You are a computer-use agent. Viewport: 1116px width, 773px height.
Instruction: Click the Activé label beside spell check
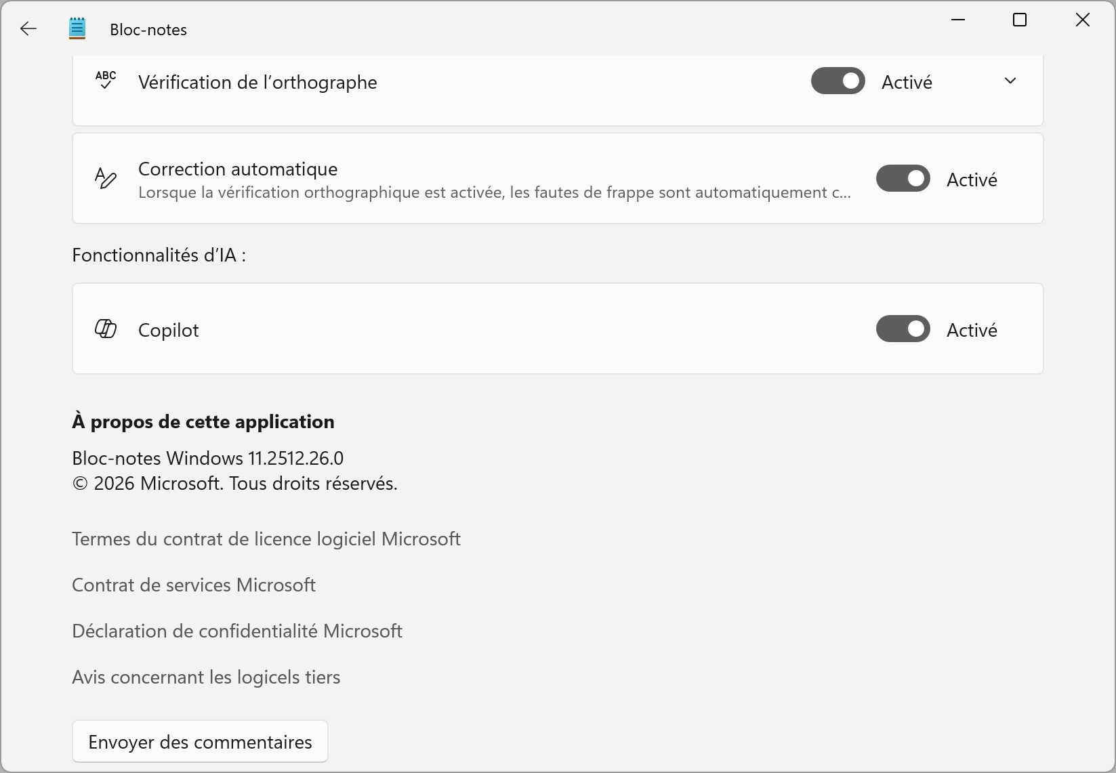click(x=907, y=81)
